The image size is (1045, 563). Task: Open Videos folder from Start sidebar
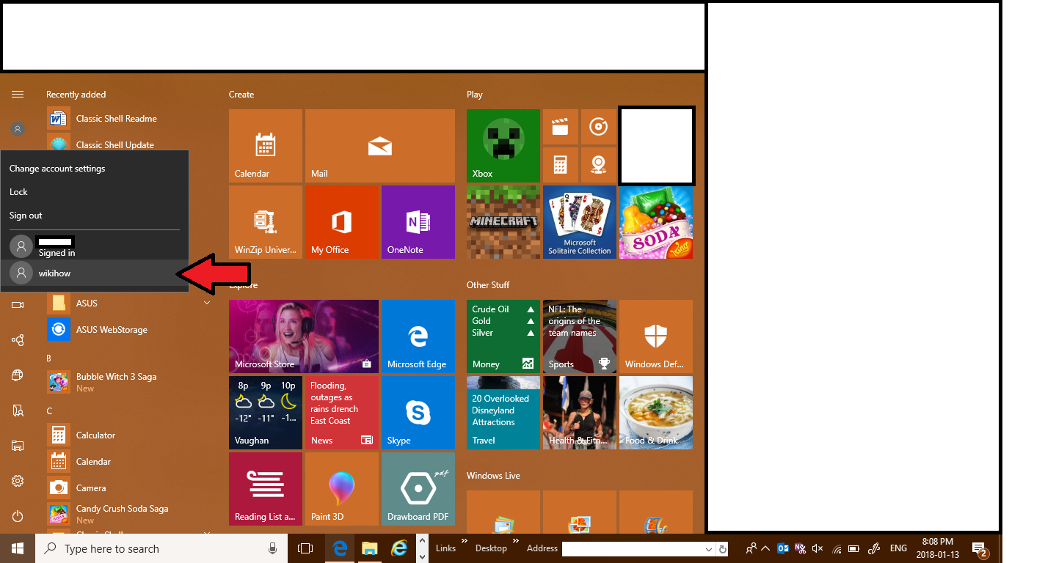tap(18, 304)
